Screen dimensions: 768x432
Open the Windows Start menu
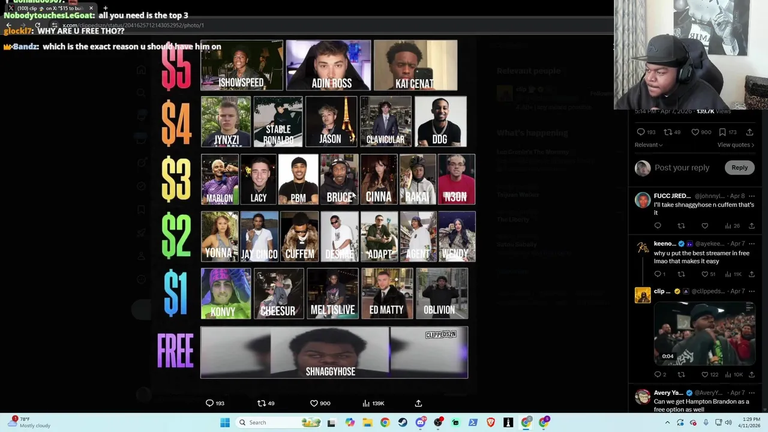(225, 422)
